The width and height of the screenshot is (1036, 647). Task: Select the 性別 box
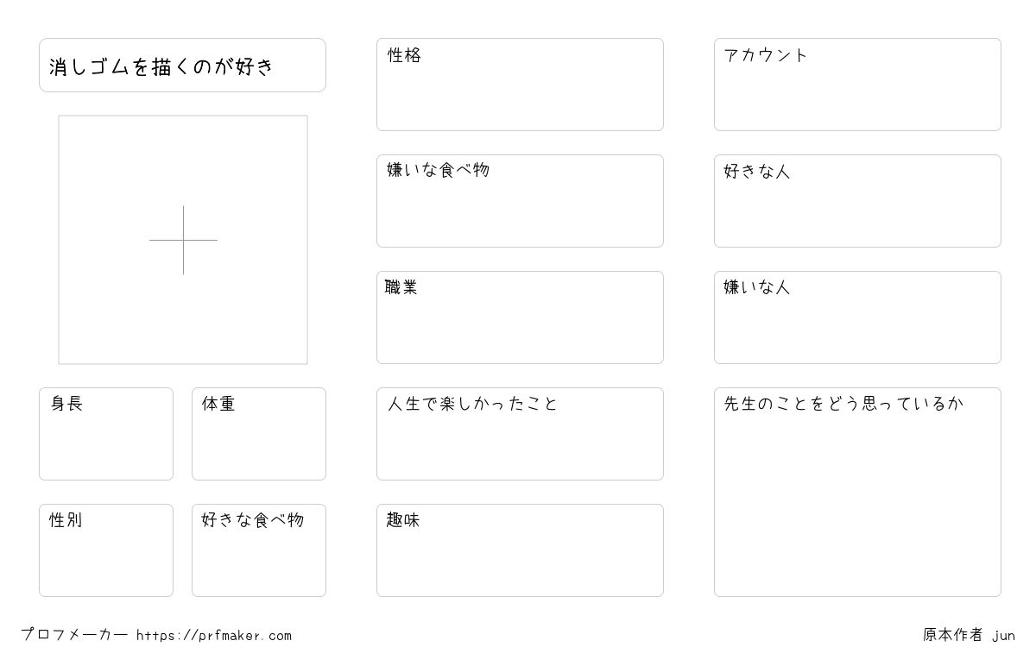pyautogui.click(x=106, y=550)
